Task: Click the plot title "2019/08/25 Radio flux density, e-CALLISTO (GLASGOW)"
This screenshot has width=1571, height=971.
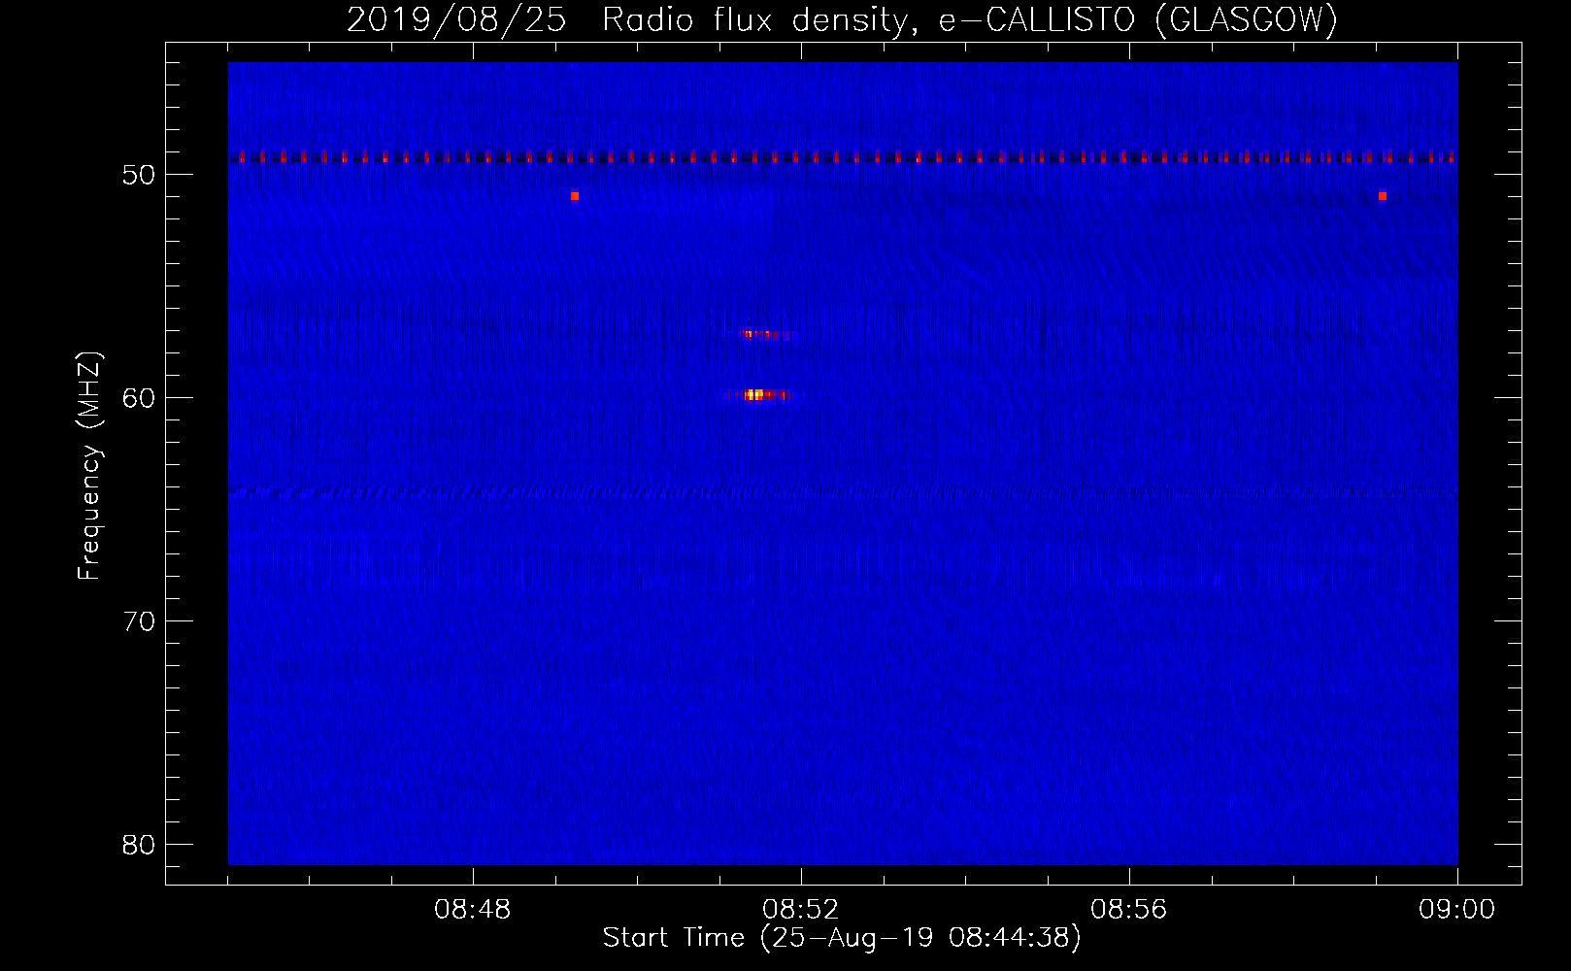Action: point(842,19)
